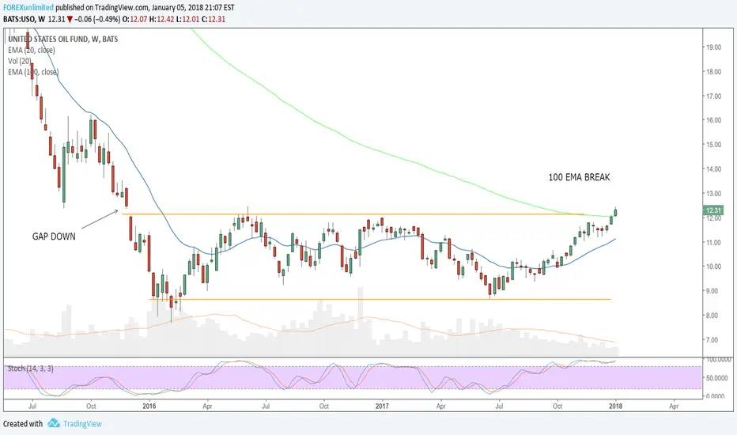This screenshot has width=737, height=435.
Task: Click the 10.00 price axis label
Action: pyautogui.click(x=713, y=267)
